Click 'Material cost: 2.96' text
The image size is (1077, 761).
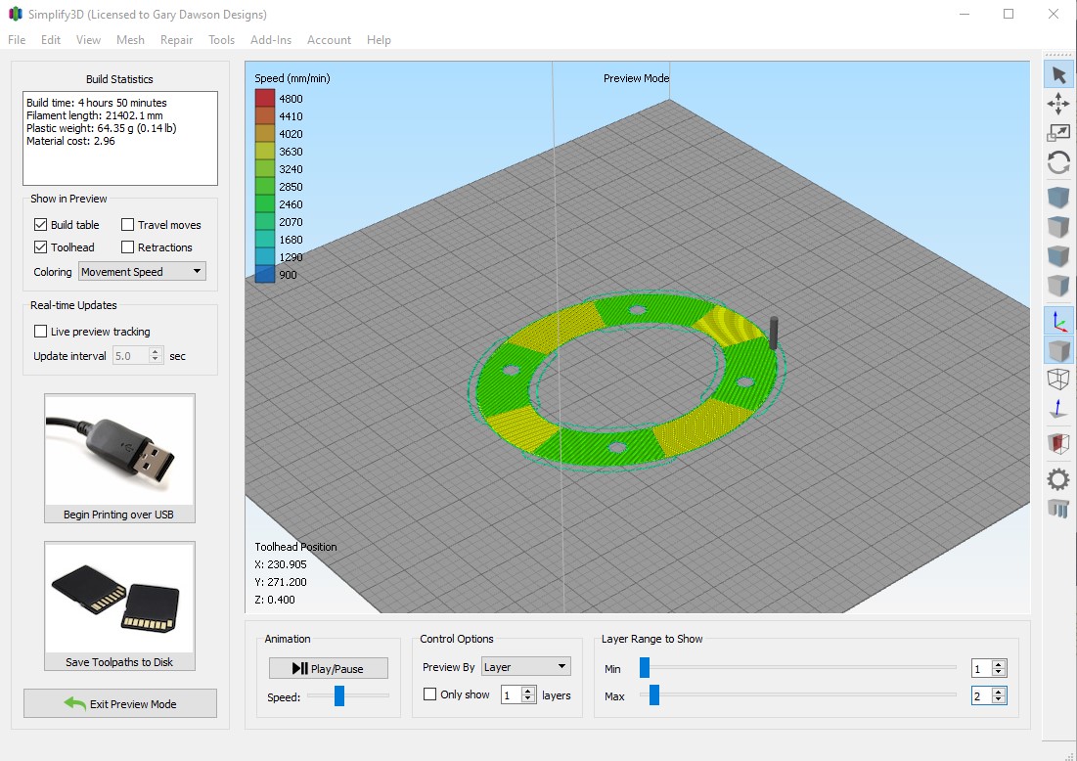70,141
